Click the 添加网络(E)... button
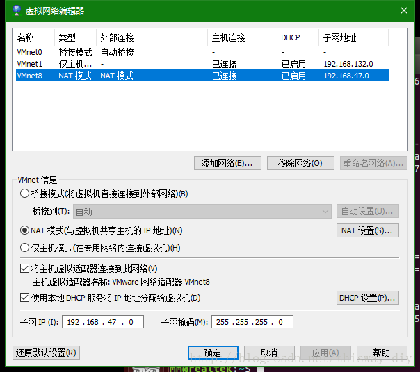 point(227,163)
